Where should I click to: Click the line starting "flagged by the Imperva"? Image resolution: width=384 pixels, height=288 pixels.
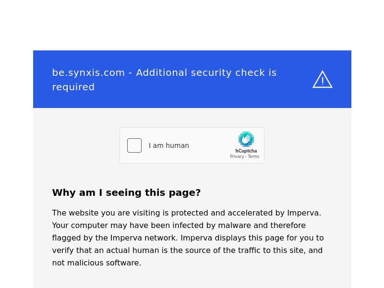pyautogui.click(x=188, y=238)
